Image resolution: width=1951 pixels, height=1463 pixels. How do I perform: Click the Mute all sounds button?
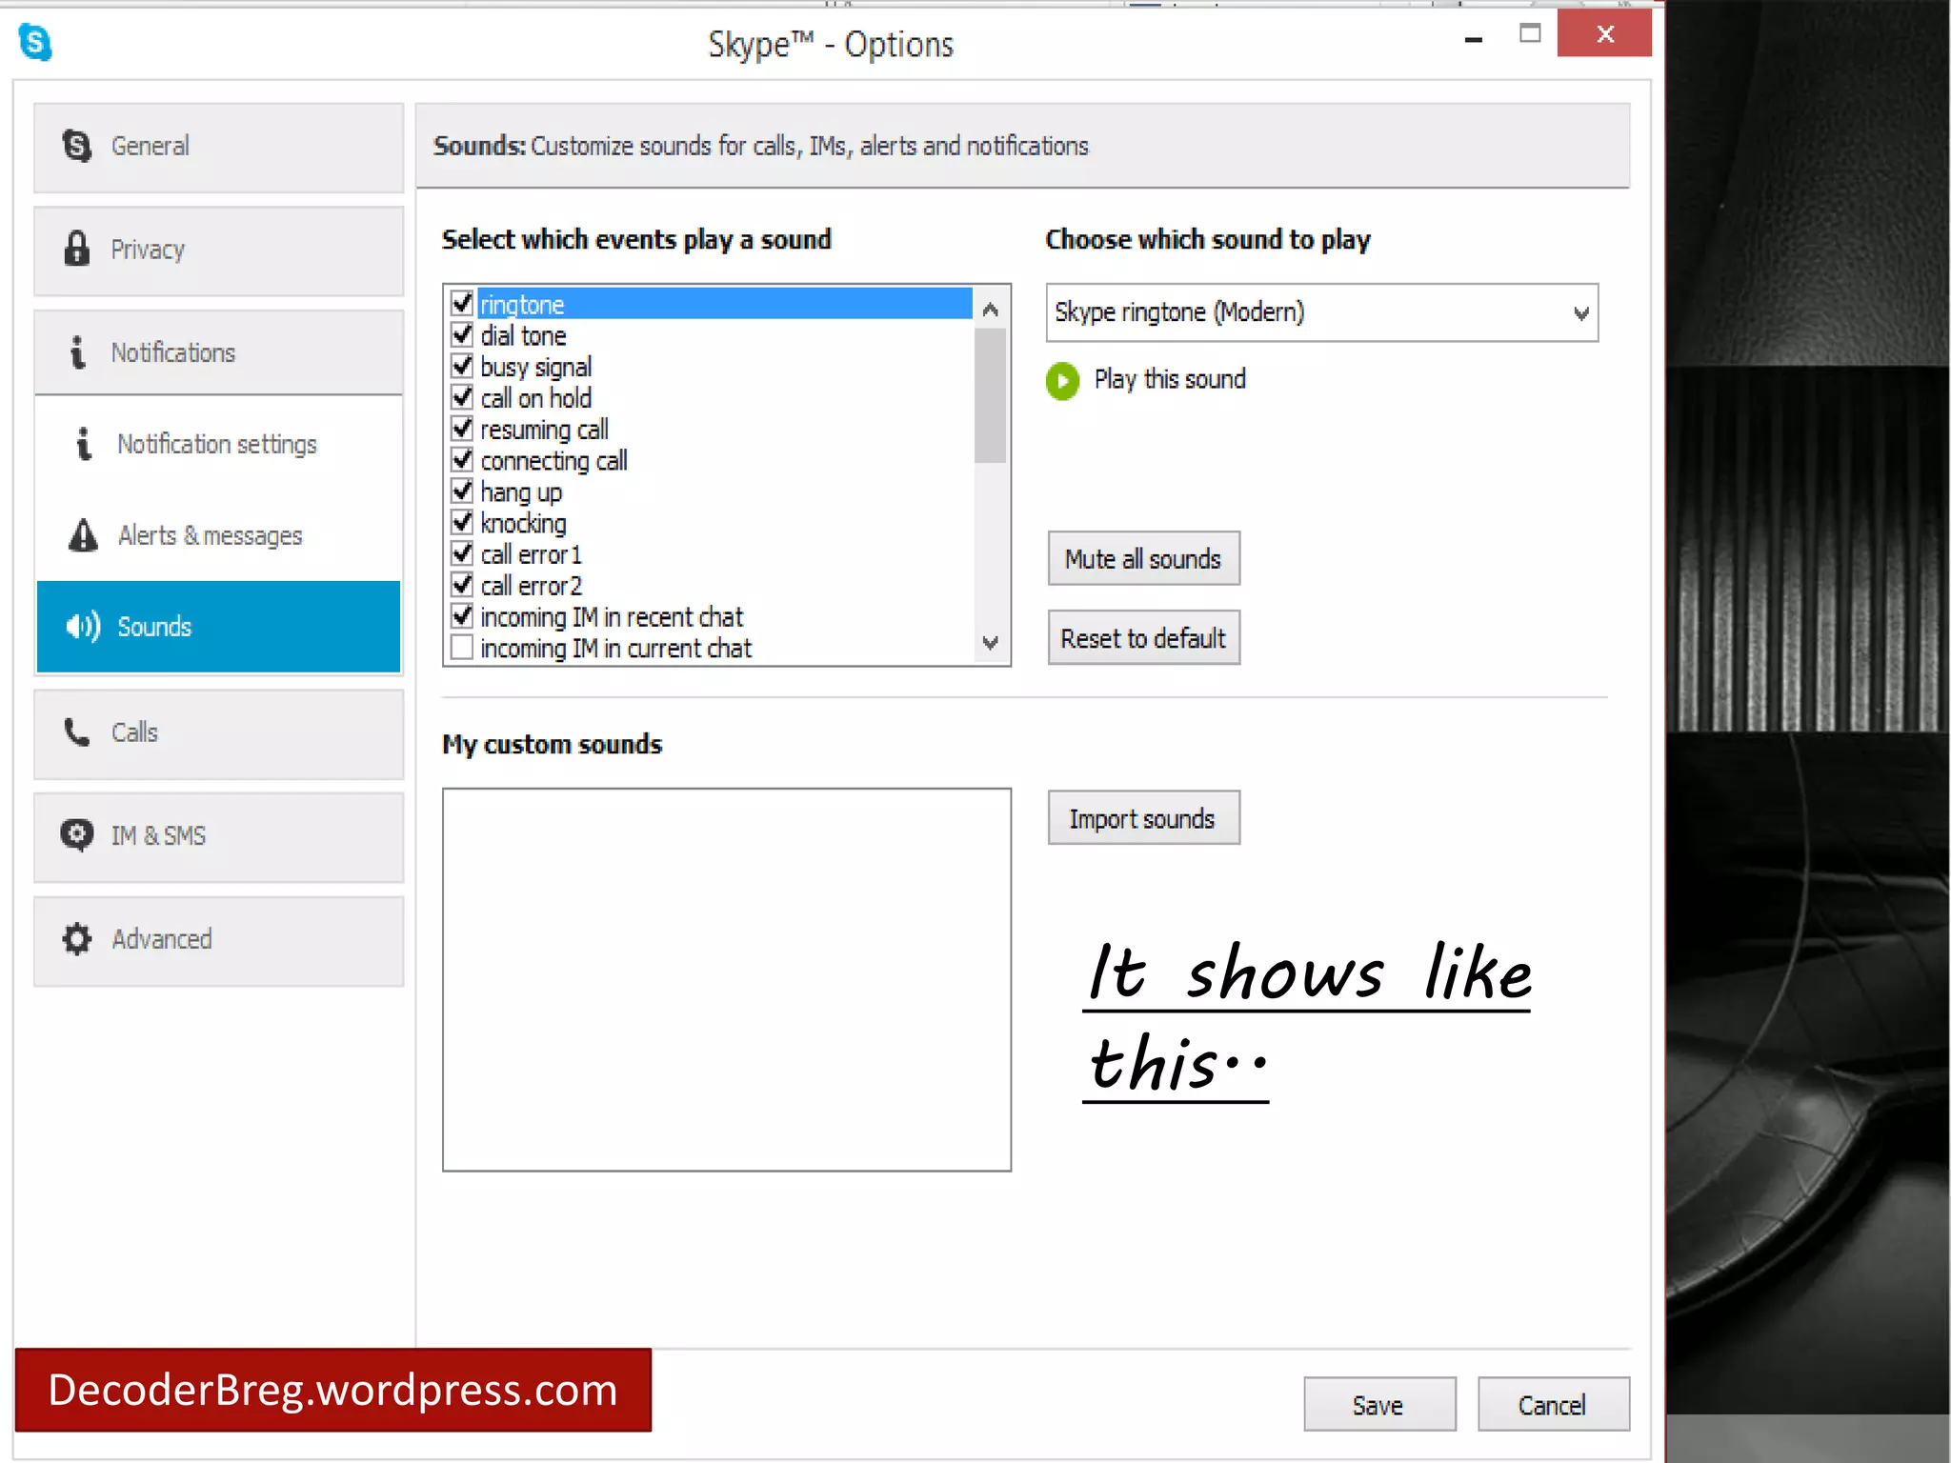pos(1144,558)
